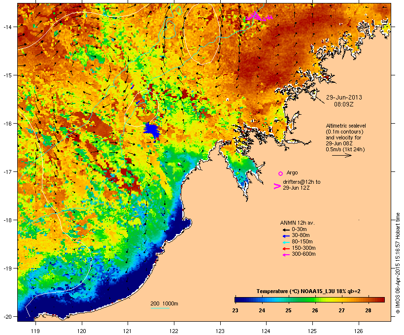The width and height of the screenshot is (404, 335).
Task: Click the latitude axis label -16
Action: [7, 124]
